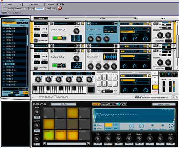Click the red record-enable button beside RTAS
The height and width of the screenshot is (148, 179).
pyautogui.click(x=60, y=8)
